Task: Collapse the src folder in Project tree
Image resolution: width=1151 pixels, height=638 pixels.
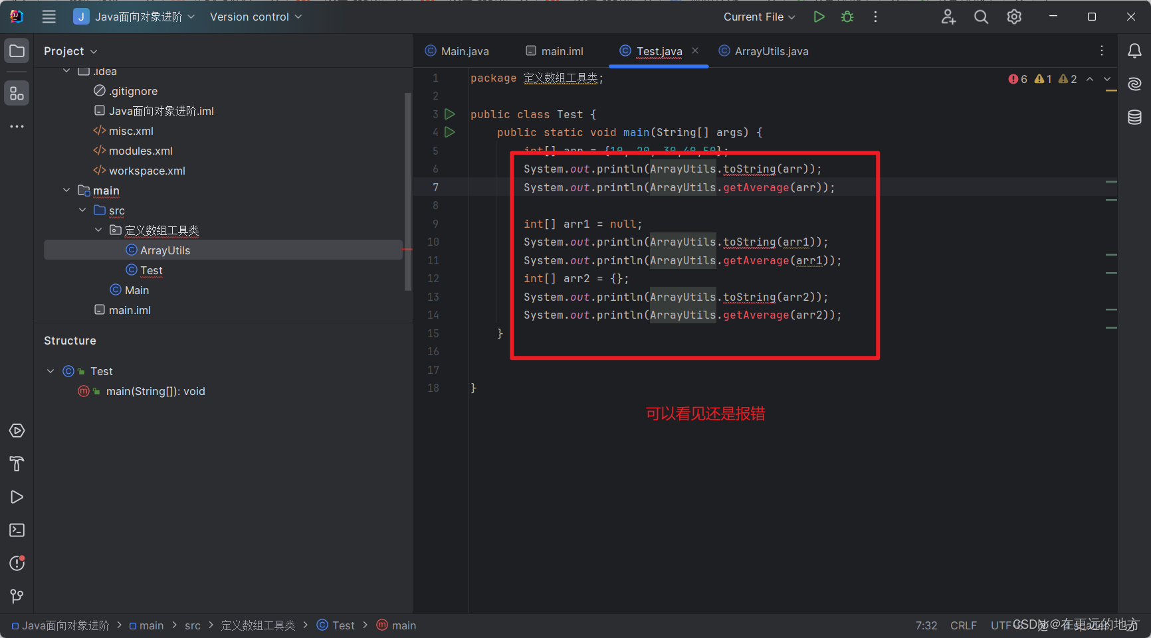Action: pos(82,210)
